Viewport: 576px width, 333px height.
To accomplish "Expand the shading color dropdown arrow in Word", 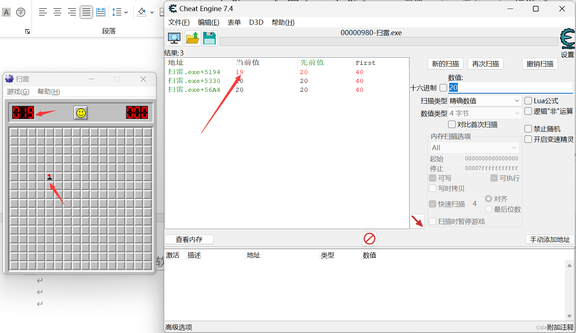I will (x=152, y=12).
